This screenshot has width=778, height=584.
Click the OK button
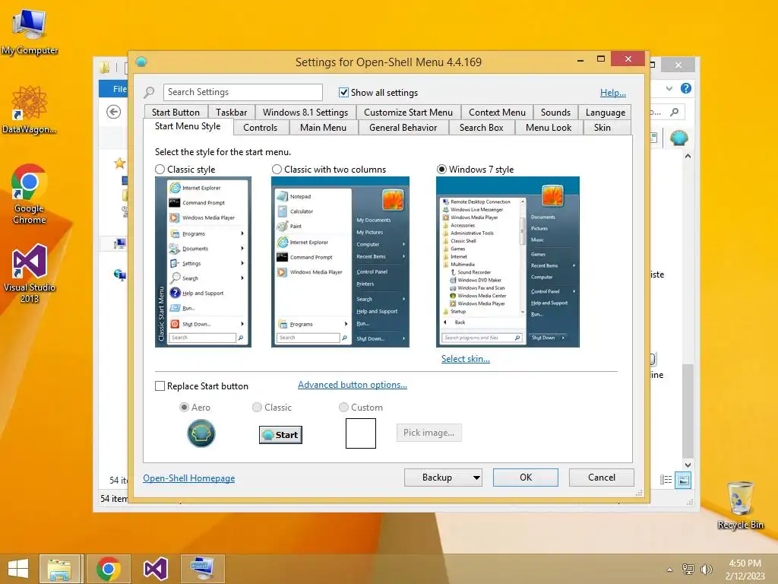click(526, 478)
